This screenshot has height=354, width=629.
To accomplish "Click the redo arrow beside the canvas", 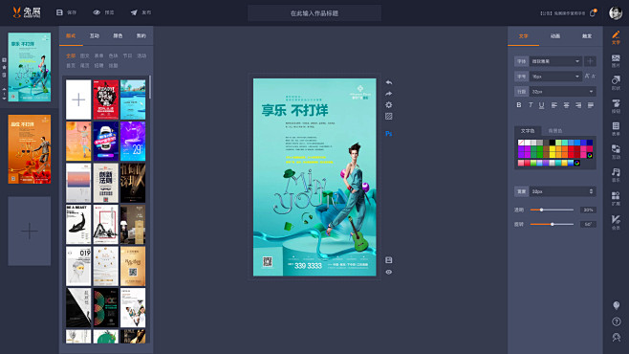I will tap(389, 94).
